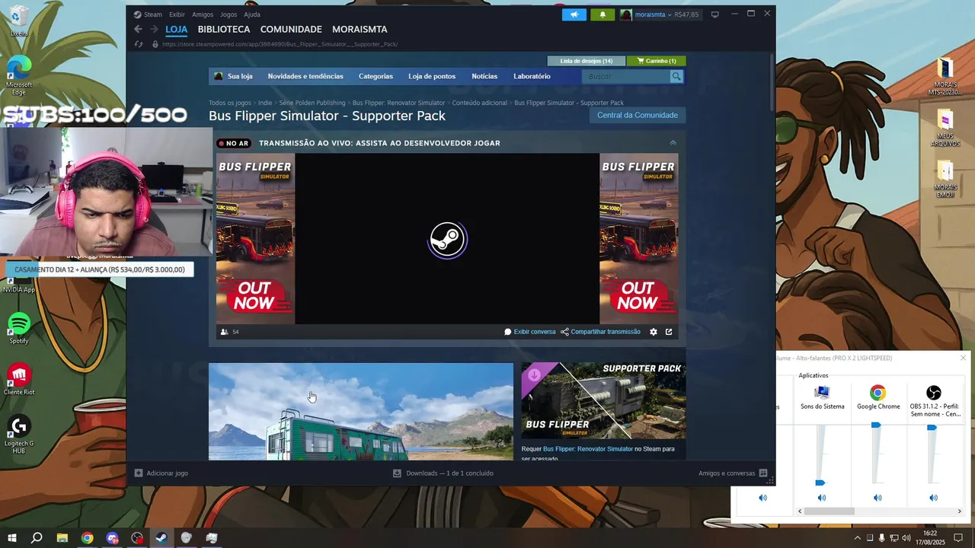Screen dimensions: 975x548
Task: Click the Steam icon in the taskbar
Action: pos(161,538)
